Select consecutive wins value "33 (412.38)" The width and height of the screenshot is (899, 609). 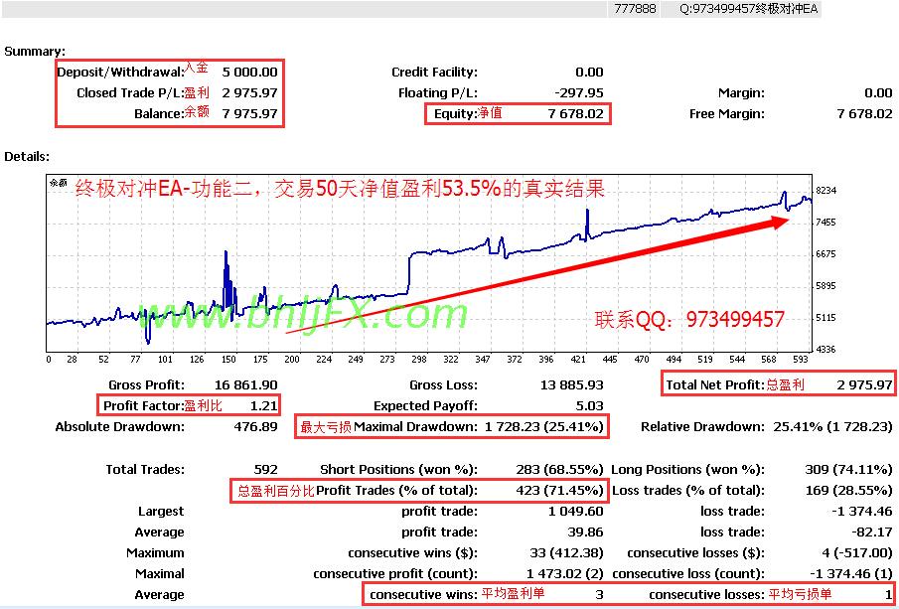coord(566,553)
